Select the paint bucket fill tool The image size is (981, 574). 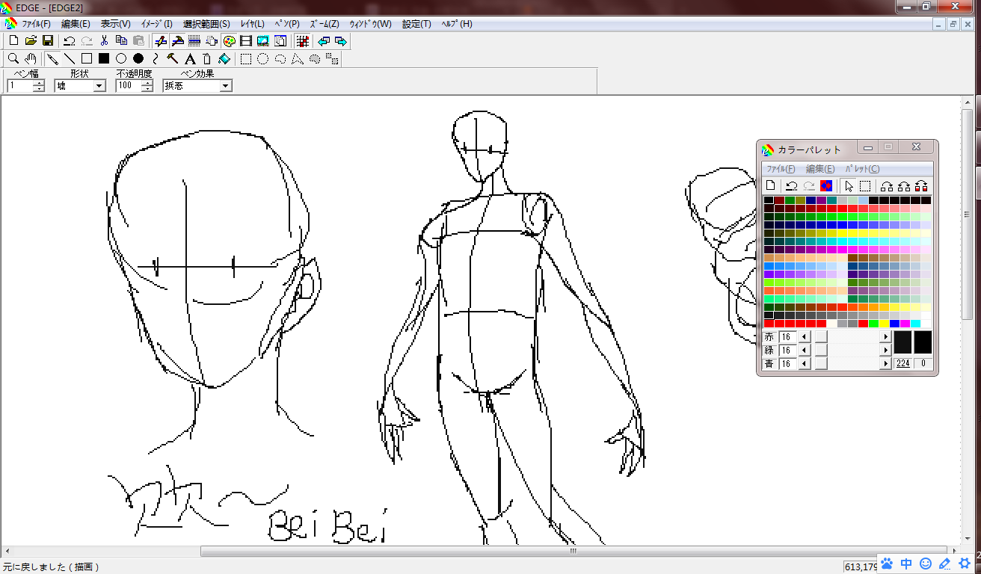click(224, 58)
